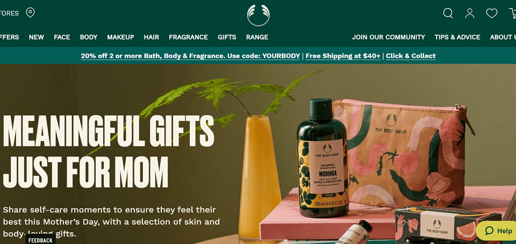This screenshot has height=244, width=516.
Task: View wishlist via heart icon
Action: click(x=492, y=13)
